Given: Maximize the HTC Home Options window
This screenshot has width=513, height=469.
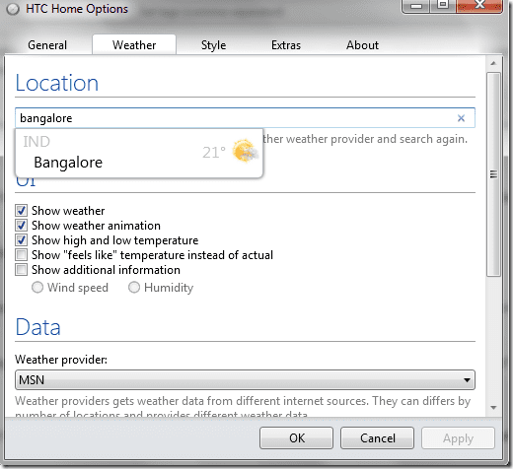Looking at the screenshot, I should click(443, 5).
